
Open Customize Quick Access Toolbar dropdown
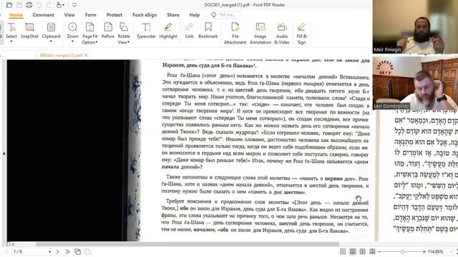pos(74,5)
